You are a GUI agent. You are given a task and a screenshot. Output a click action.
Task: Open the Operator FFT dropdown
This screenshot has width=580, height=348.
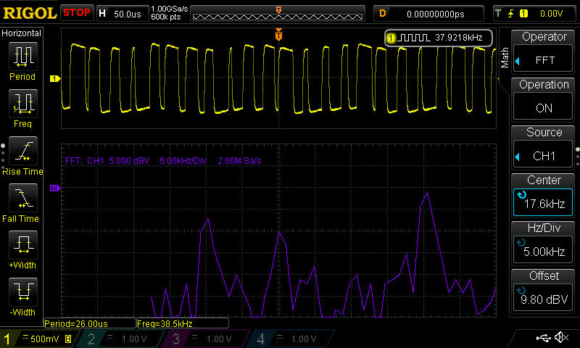544,51
